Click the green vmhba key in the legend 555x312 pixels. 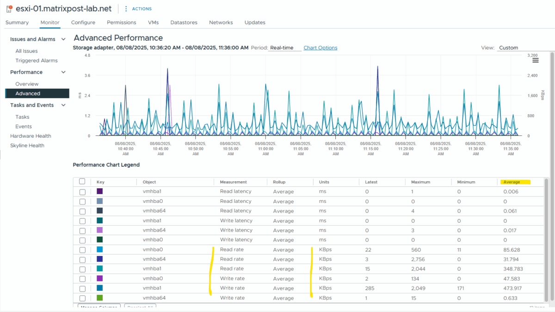pos(99,298)
